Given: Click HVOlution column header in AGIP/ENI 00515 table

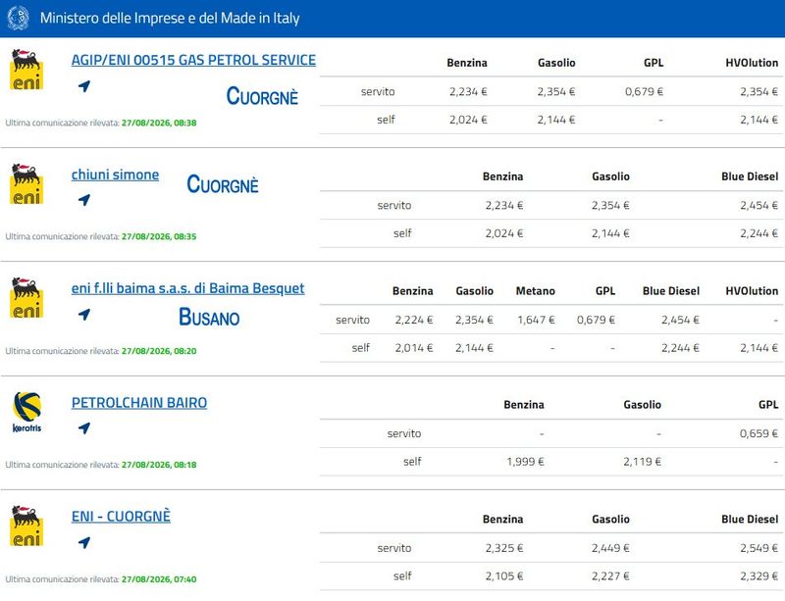Looking at the screenshot, I should (752, 63).
